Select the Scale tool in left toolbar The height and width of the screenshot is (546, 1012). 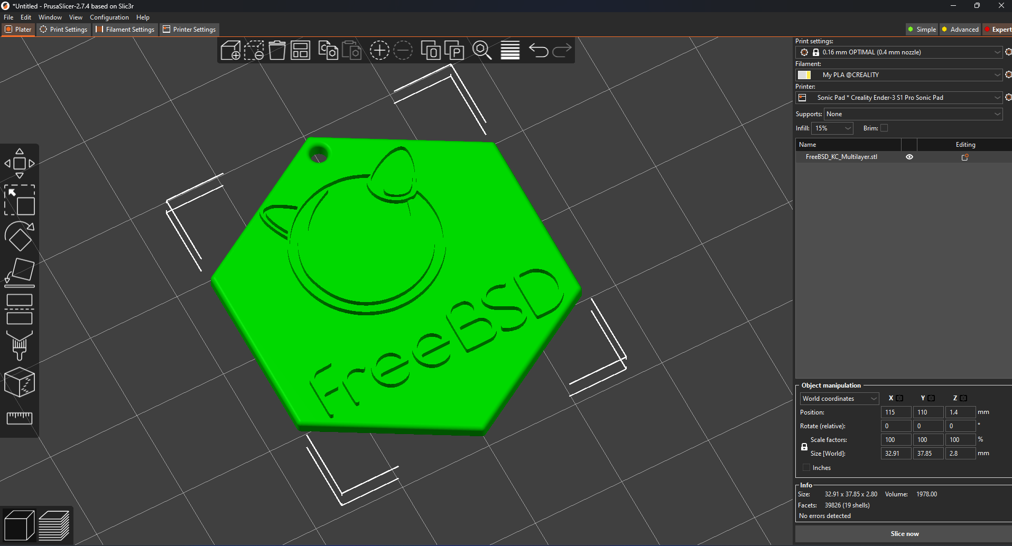click(20, 200)
